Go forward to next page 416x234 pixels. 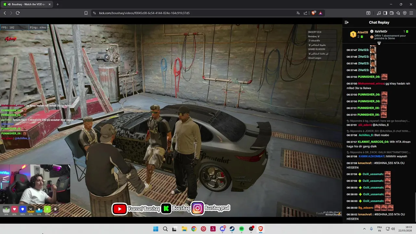tap(11, 13)
